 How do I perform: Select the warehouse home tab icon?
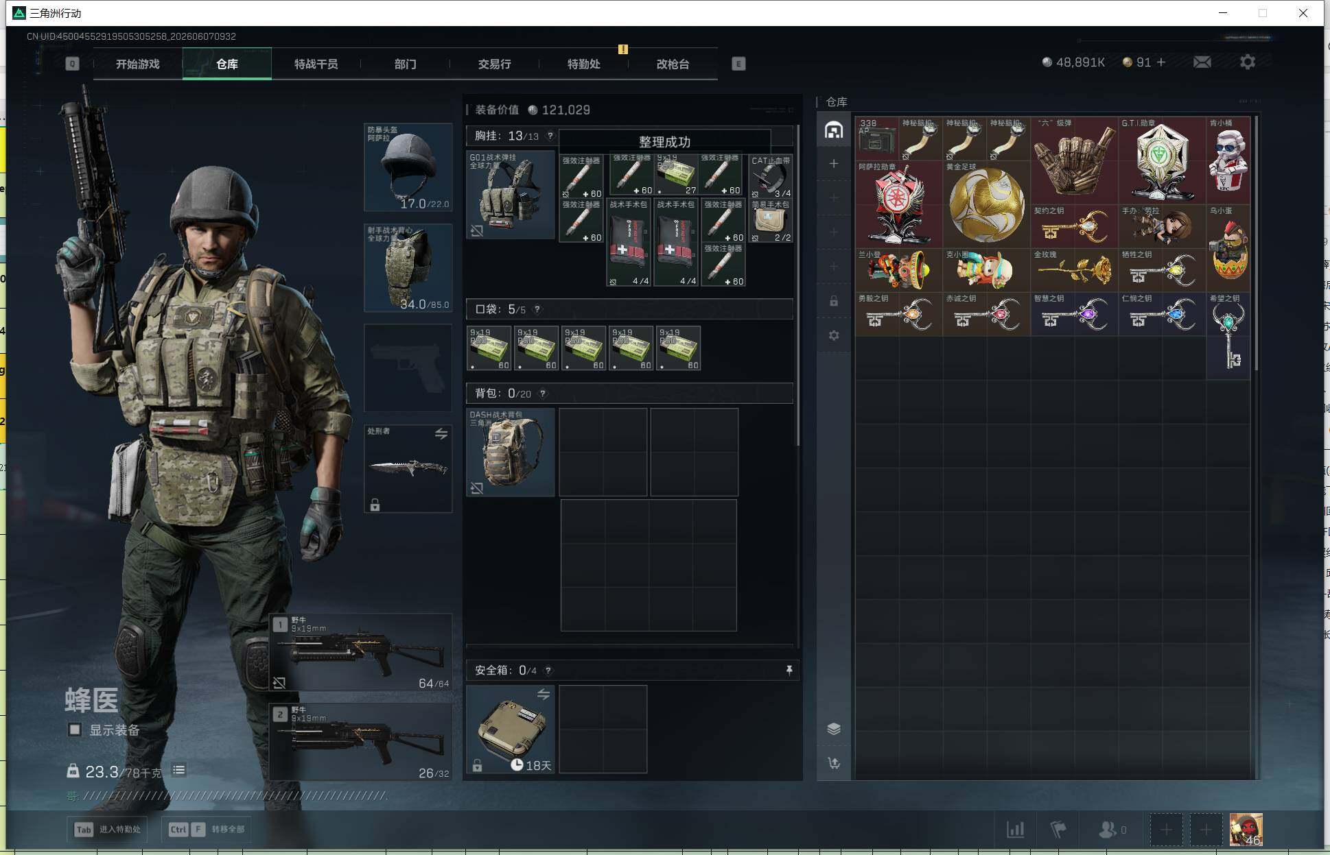[834, 130]
